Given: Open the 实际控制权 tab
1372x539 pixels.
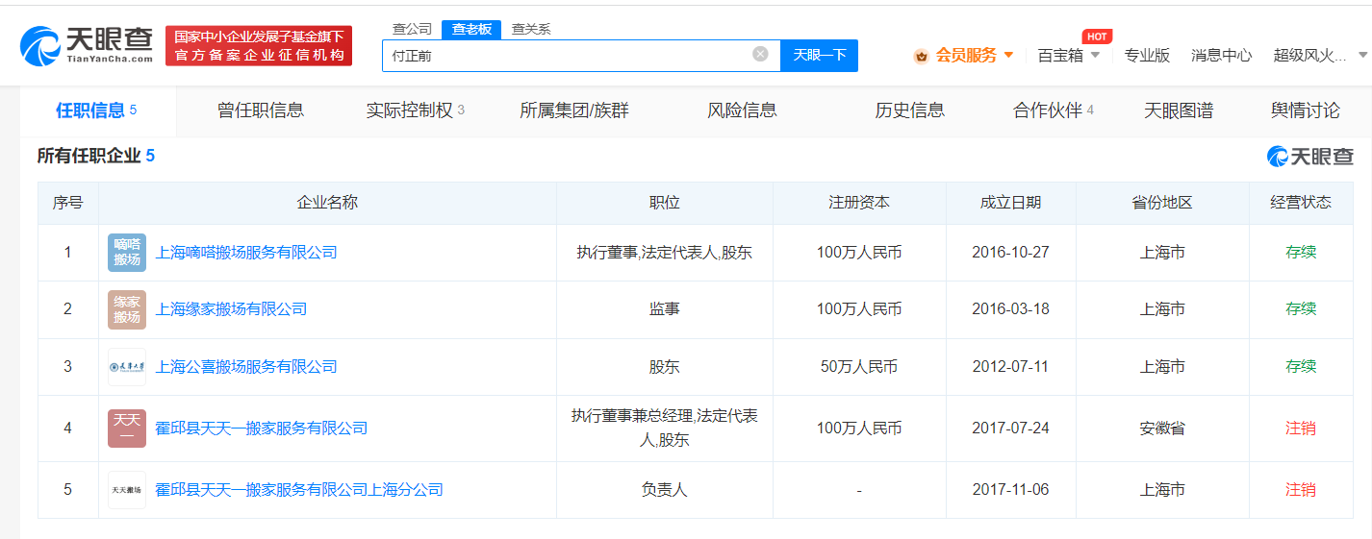Looking at the screenshot, I should point(416,110).
